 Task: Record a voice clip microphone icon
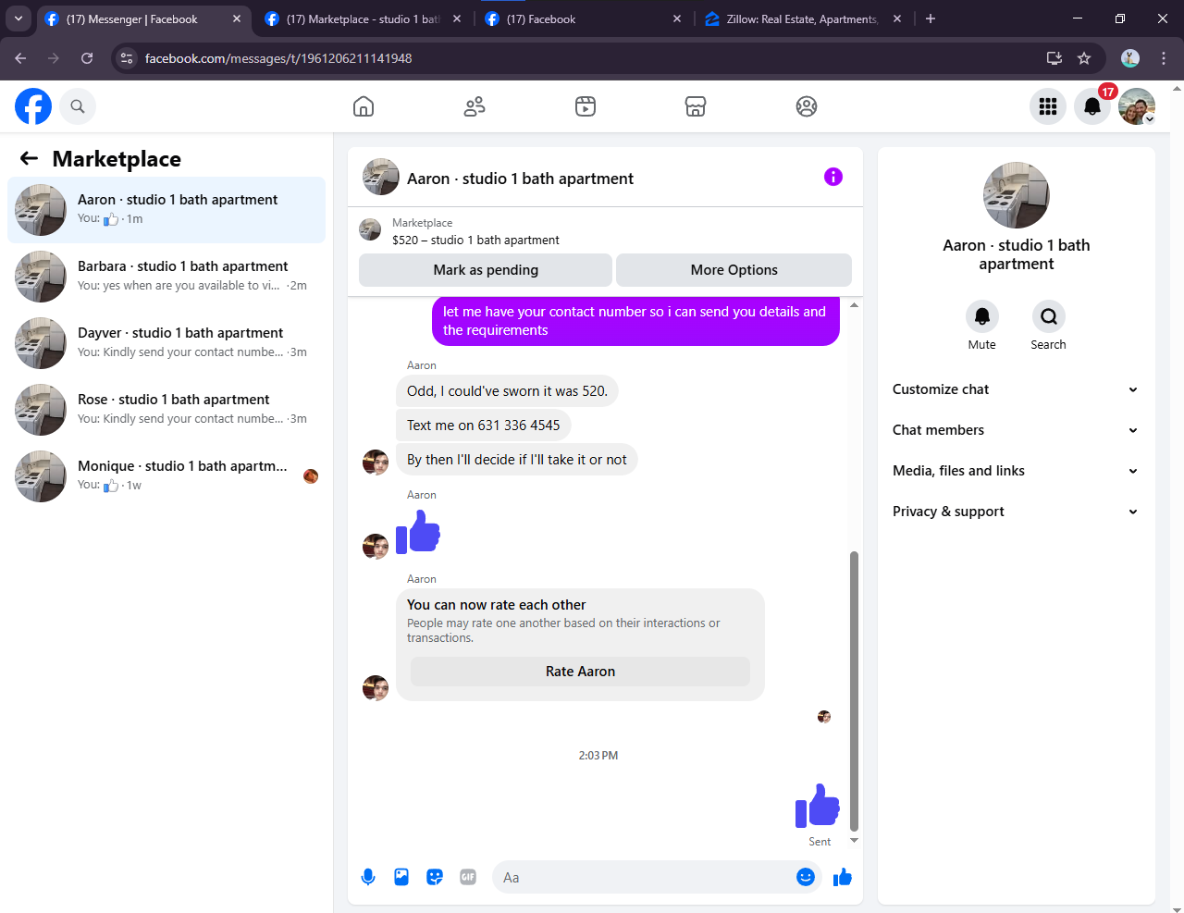click(368, 877)
